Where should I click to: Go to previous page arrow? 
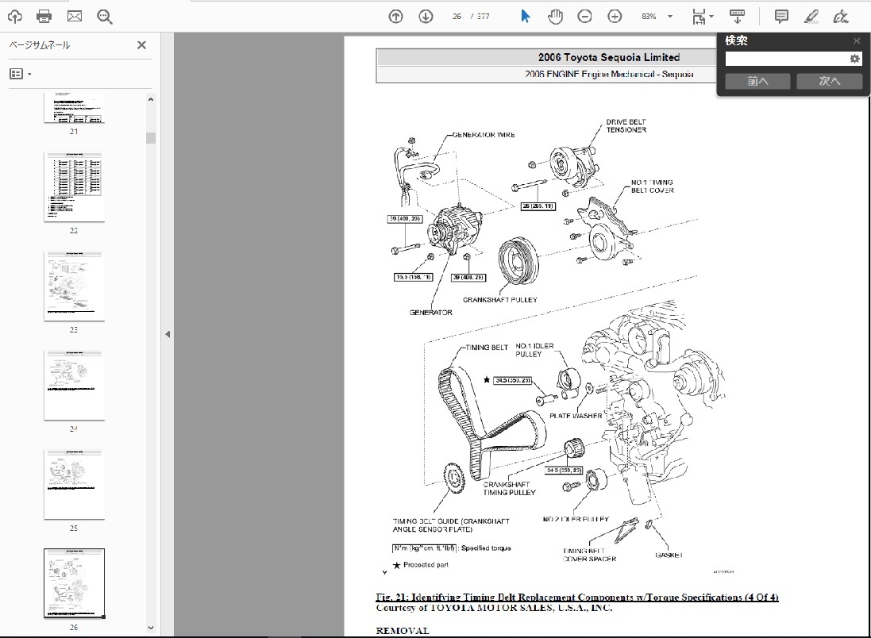tap(395, 17)
